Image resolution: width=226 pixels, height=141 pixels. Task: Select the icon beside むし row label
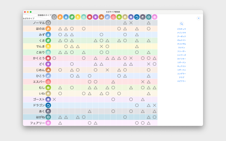48,88
